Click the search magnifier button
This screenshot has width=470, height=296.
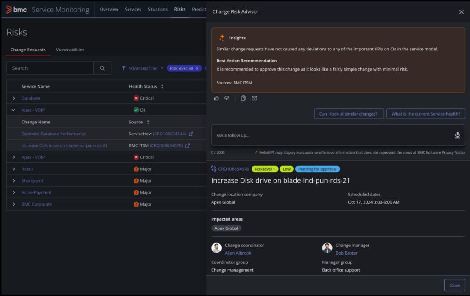(x=102, y=68)
